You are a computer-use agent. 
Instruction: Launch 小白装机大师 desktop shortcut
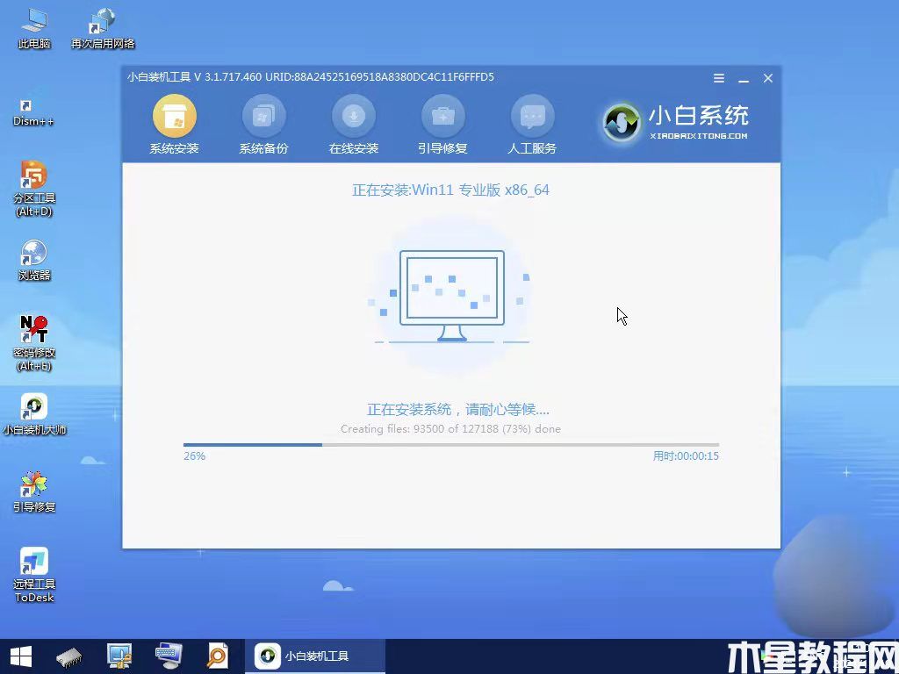34,414
